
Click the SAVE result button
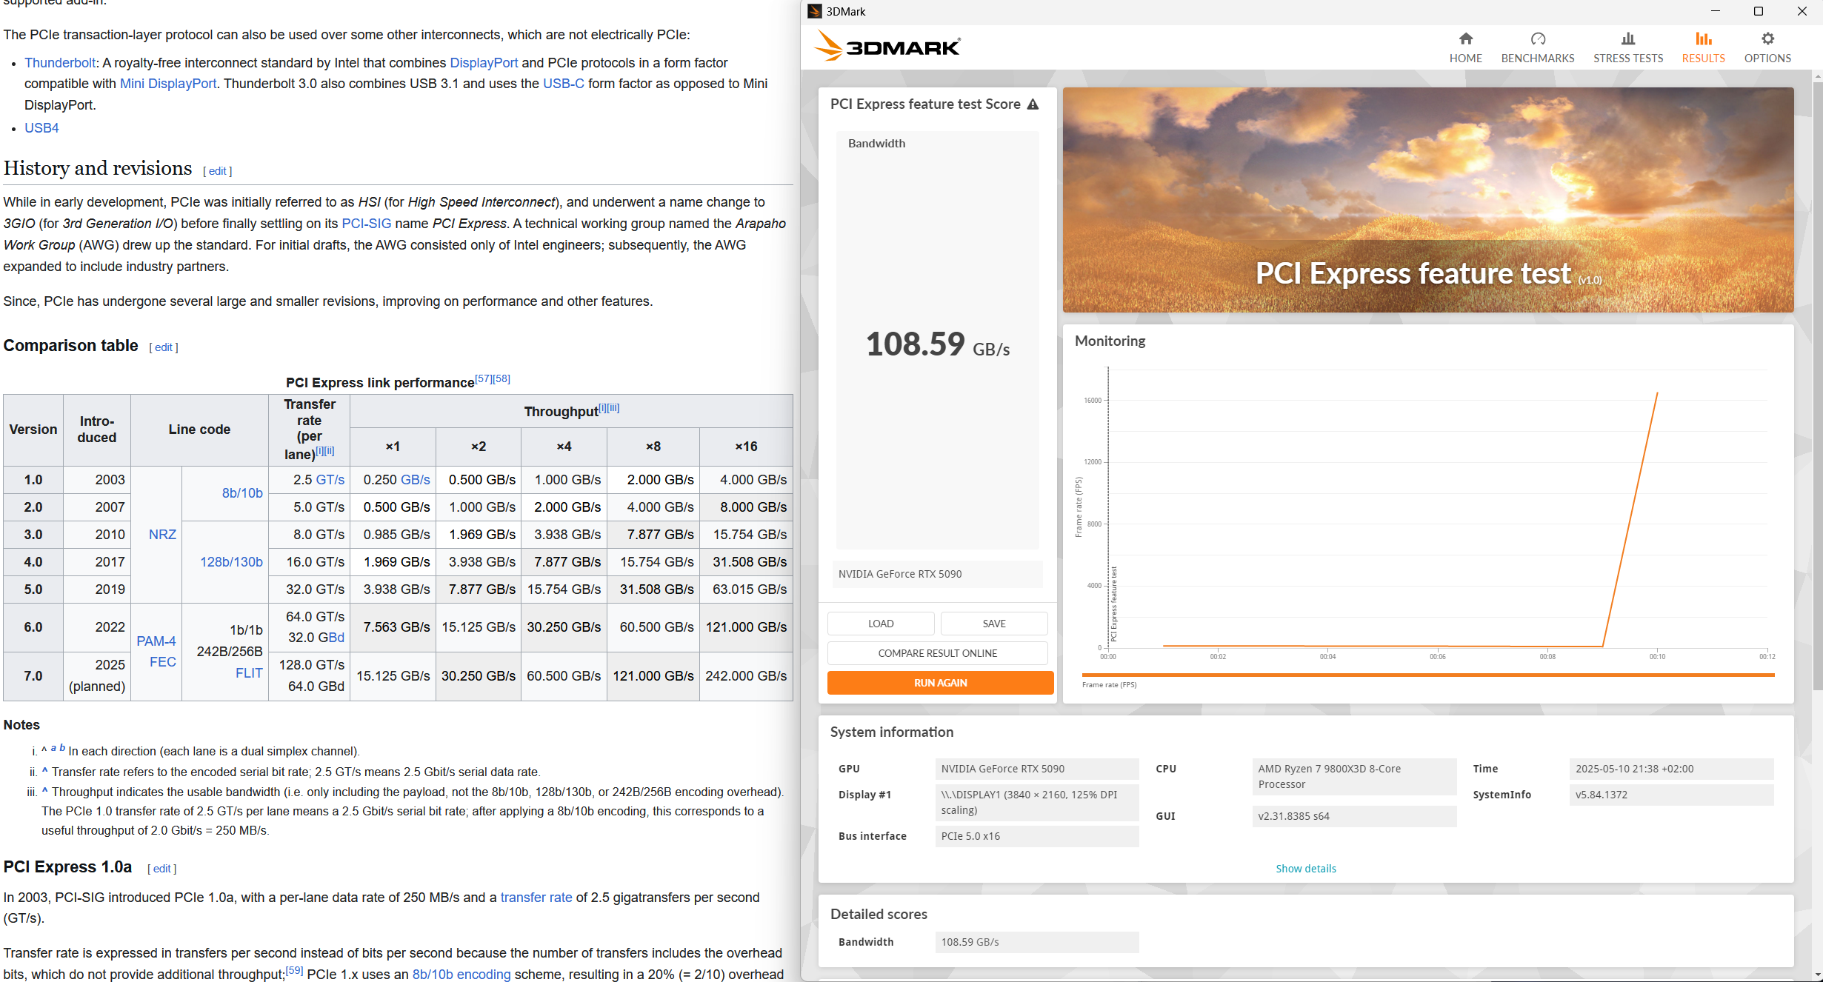coord(993,624)
